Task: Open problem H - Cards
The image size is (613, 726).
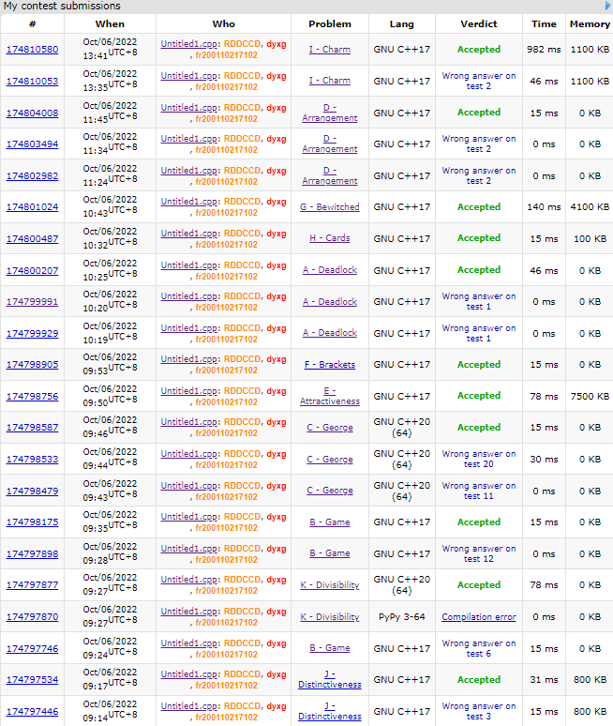Action: 329,238
